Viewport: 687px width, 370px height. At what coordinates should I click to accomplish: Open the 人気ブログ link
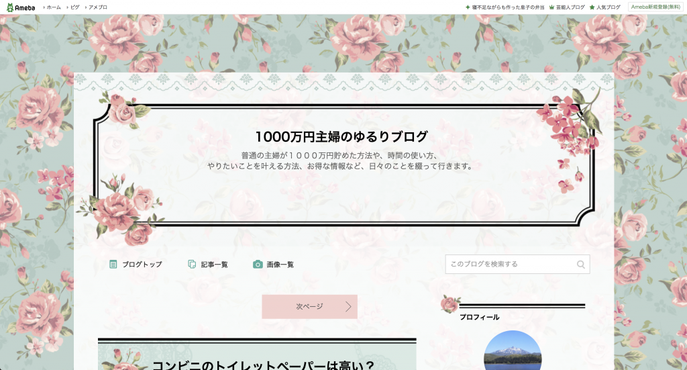click(x=609, y=7)
